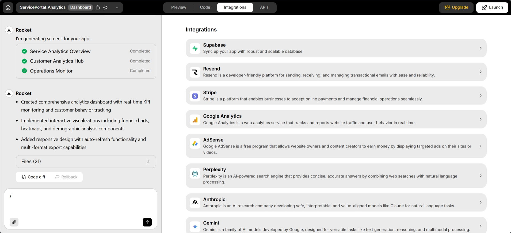
Task: Click the Google Analytics title
Action: click(222, 116)
